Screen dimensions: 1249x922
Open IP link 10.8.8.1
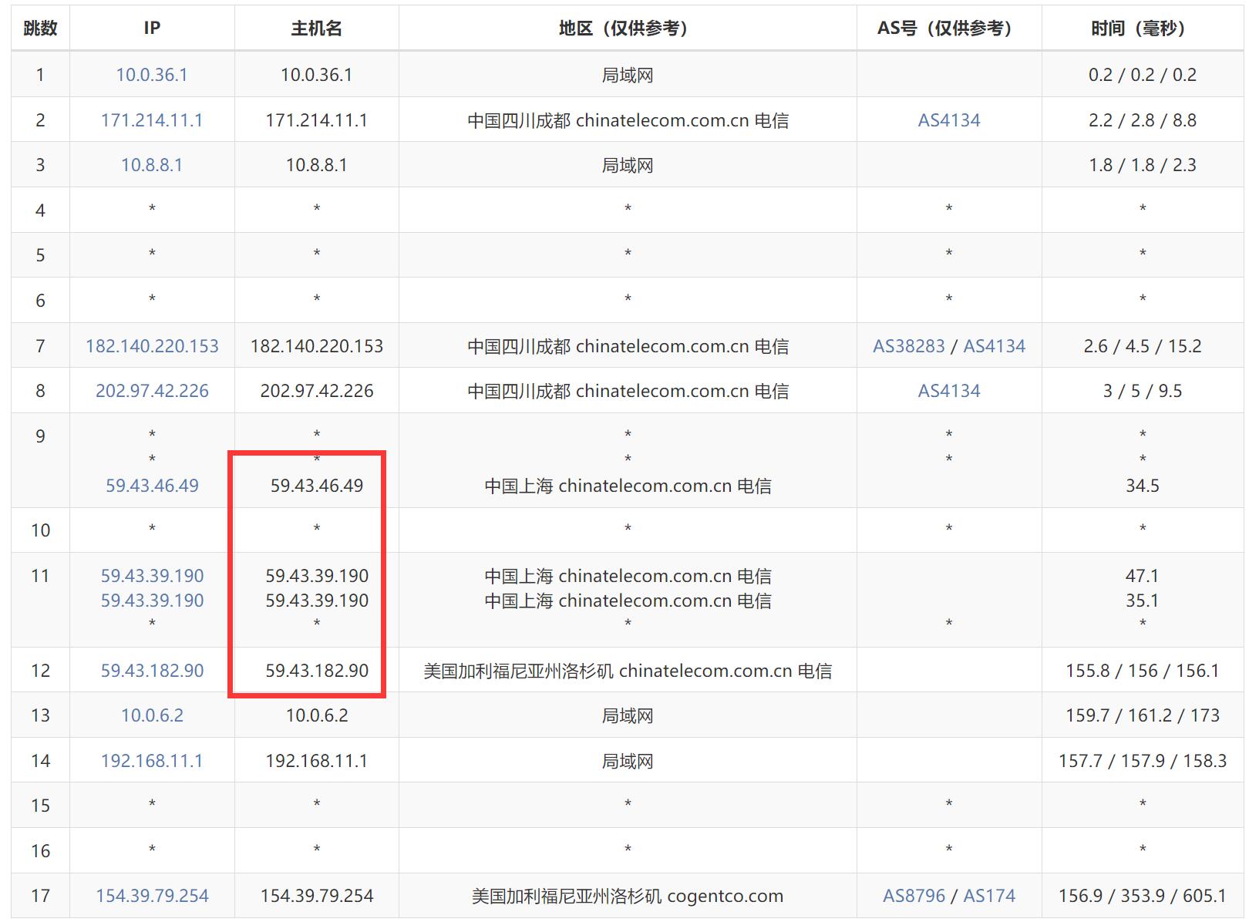(152, 165)
